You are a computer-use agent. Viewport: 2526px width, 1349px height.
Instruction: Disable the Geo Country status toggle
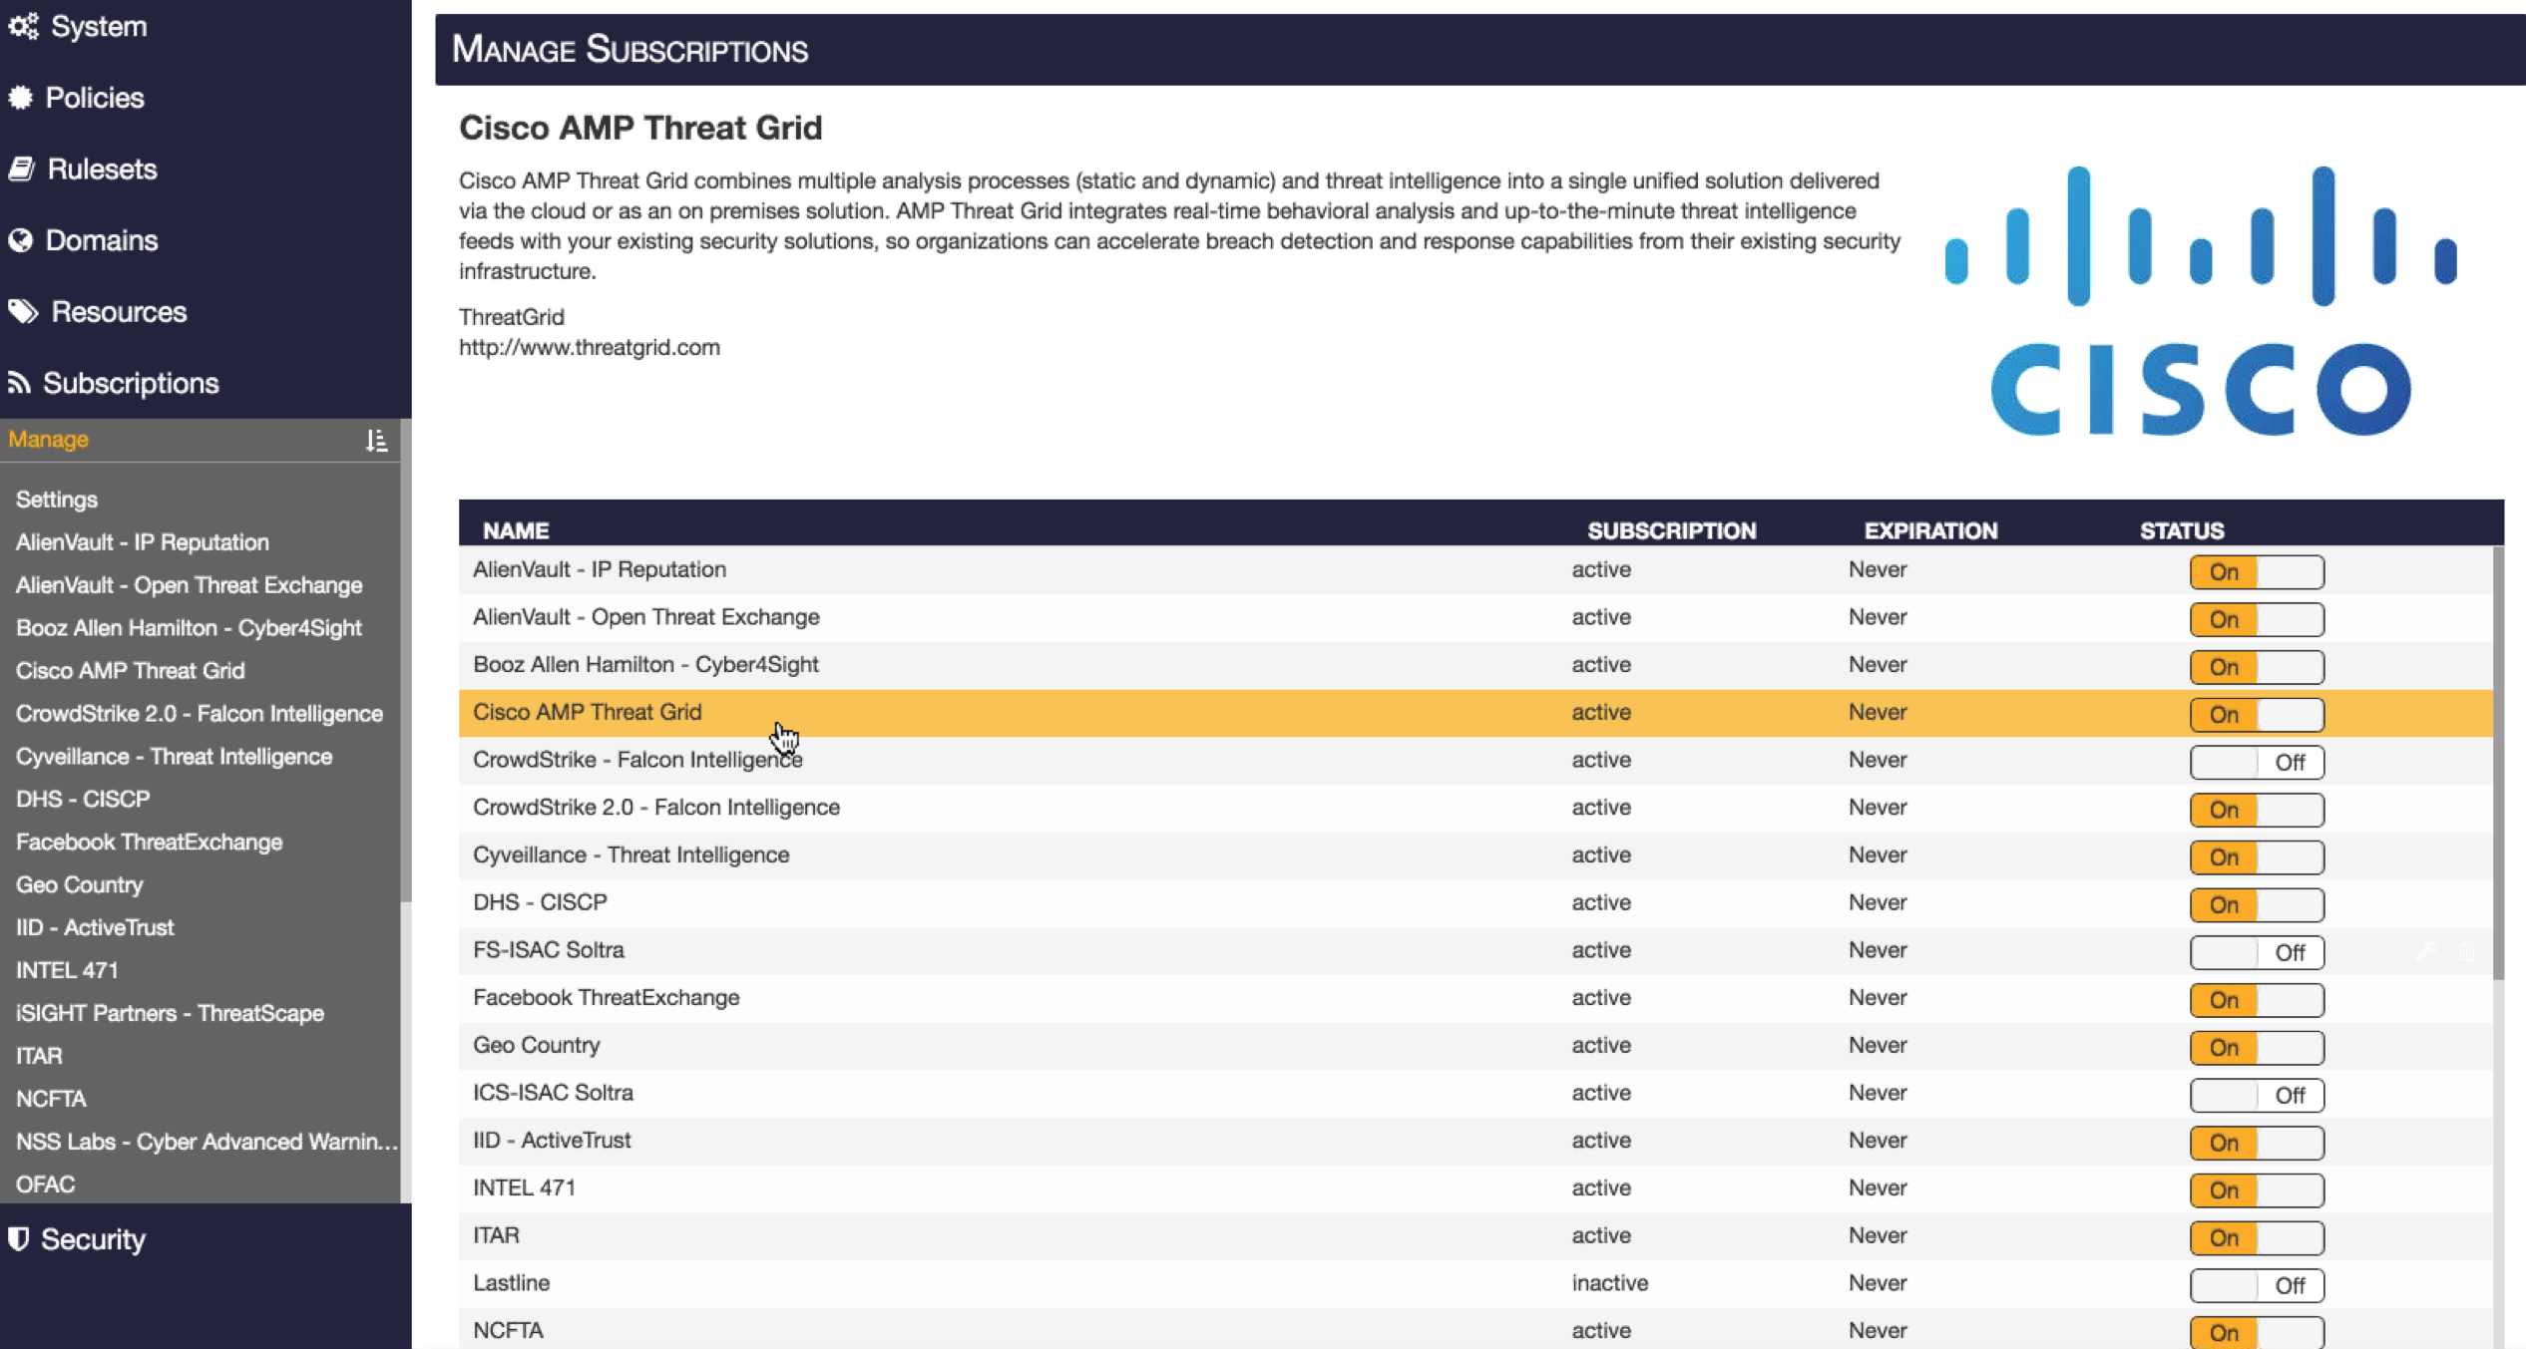point(2256,1047)
